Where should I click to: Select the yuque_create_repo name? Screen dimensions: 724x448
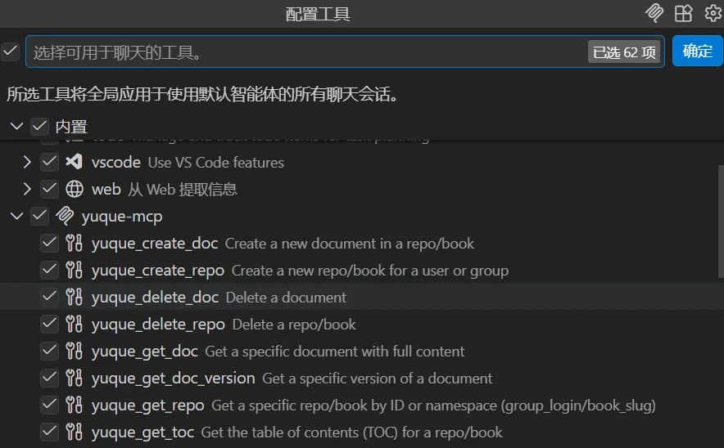click(x=158, y=271)
